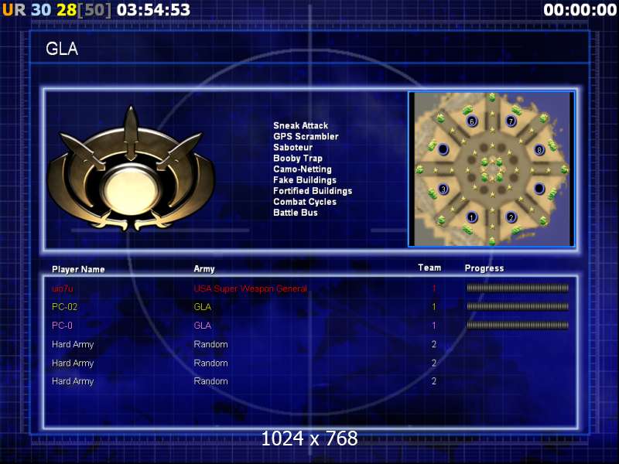The width and height of the screenshot is (619, 464).
Task: Click the Player Name column header
Action: (x=78, y=269)
